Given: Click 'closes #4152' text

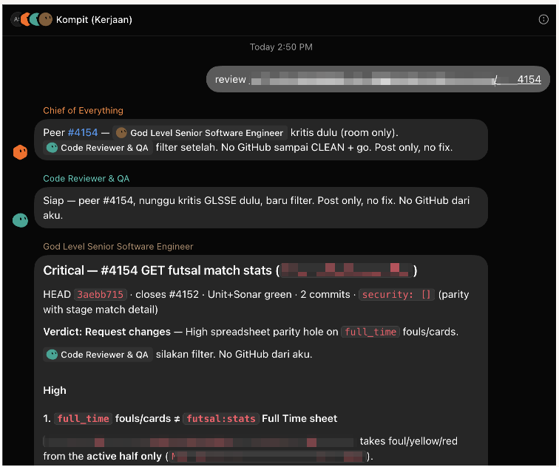Looking at the screenshot, I should tap(167, 295).
